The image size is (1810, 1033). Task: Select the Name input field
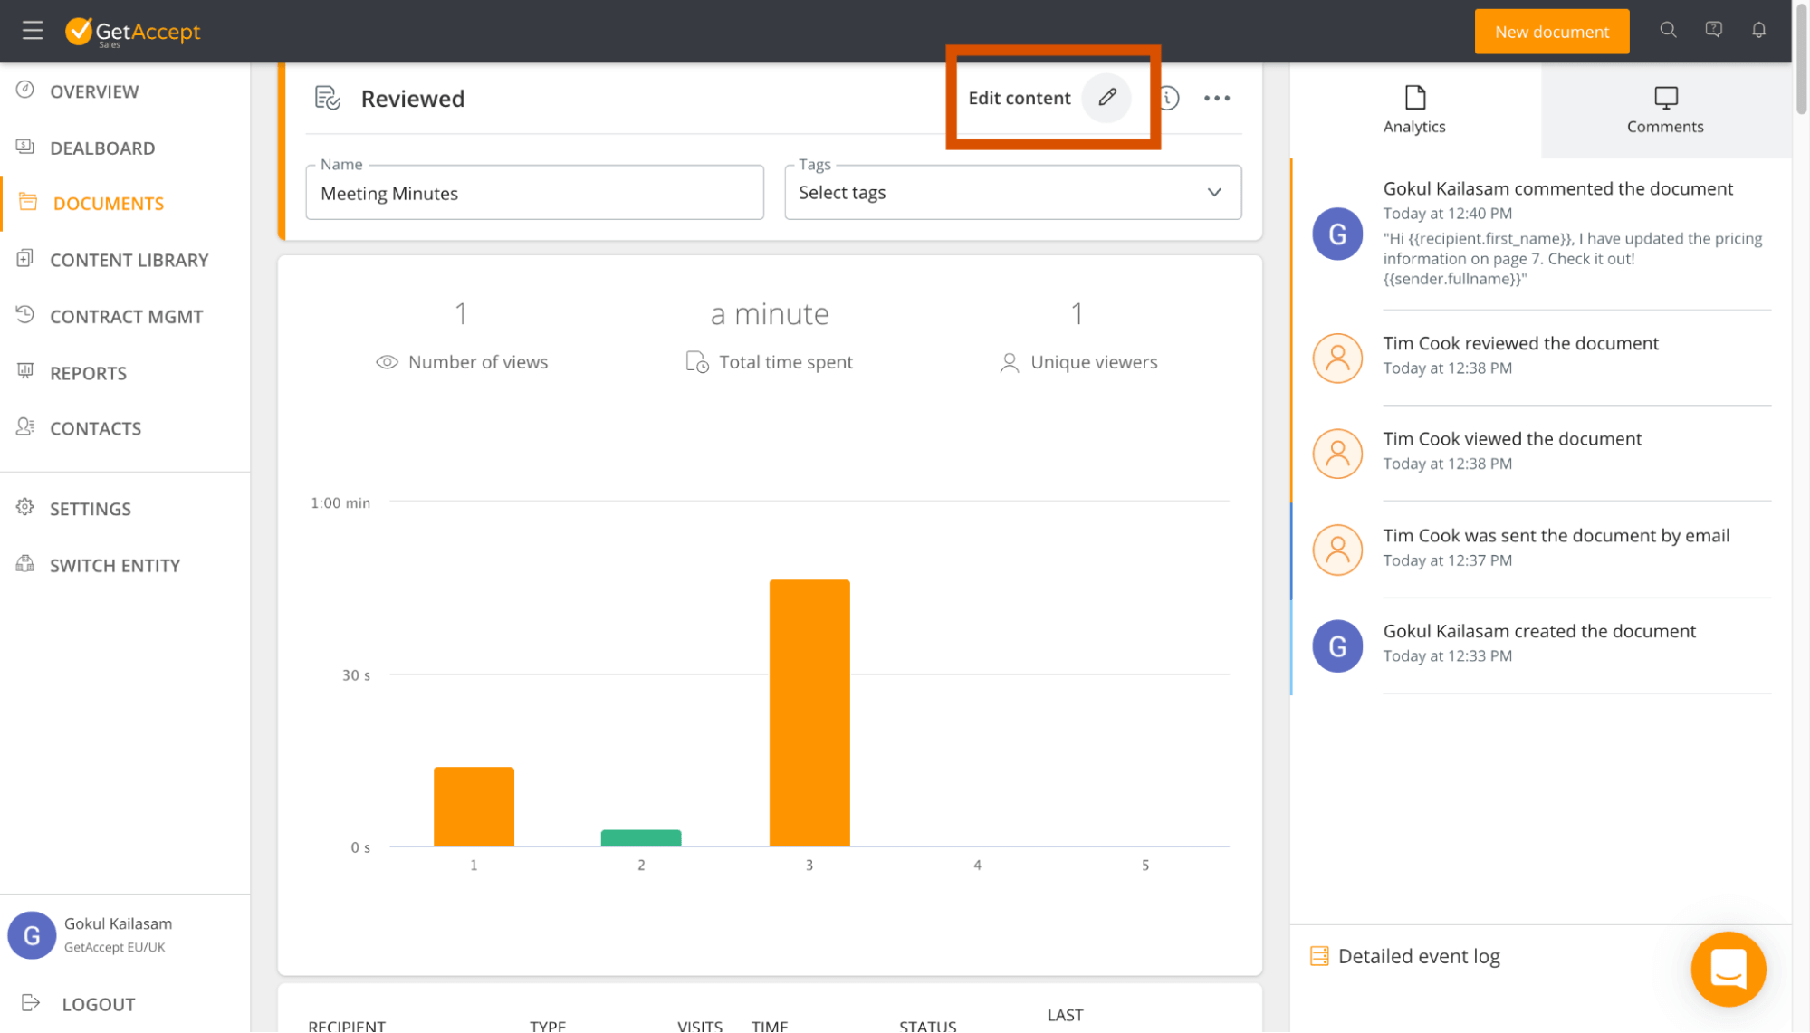[x=534, y=193]
